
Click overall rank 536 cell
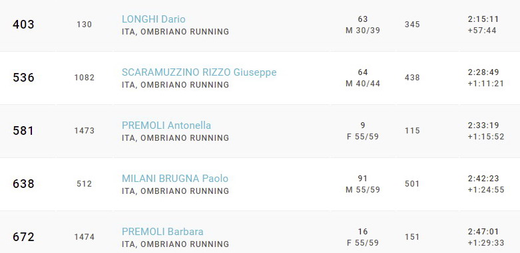(23, 78)
